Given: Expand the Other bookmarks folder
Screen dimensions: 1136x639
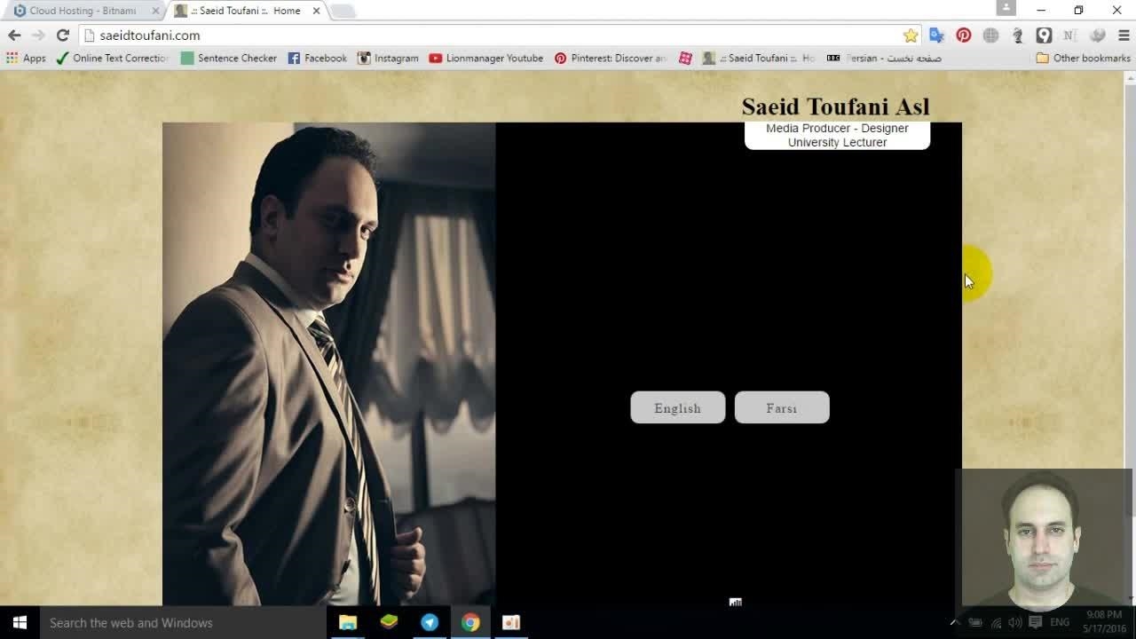Looking at the screenshot, I should 1083,58.
